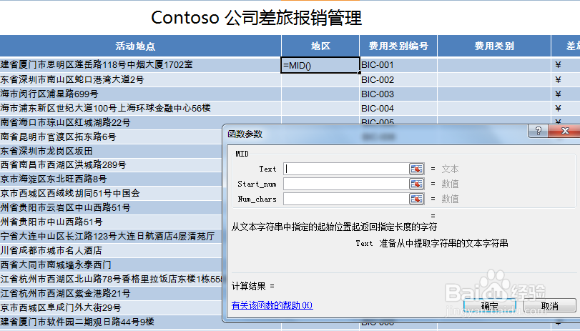Select ¥ cell in the BIC-001 row
This screenshot has width=580, height=331.
[x=566, y=65]
